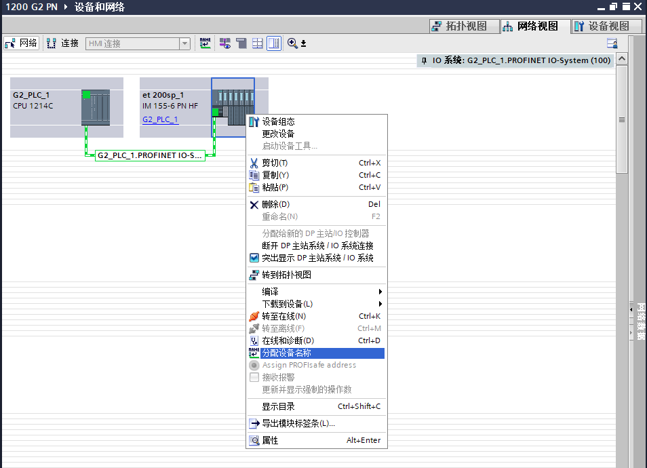The width and height of the screenshot is (647, 468).
Task: Toggle the 网络 networking mode button
Action: click(x=21, y=43)
